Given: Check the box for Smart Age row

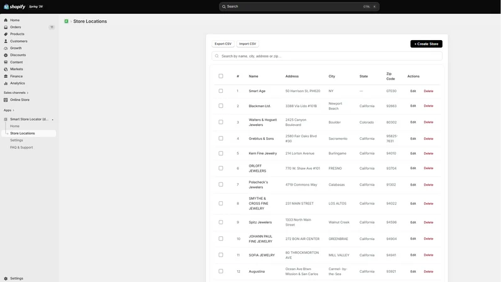Looking at the screenshot, I should pos(221,91).
